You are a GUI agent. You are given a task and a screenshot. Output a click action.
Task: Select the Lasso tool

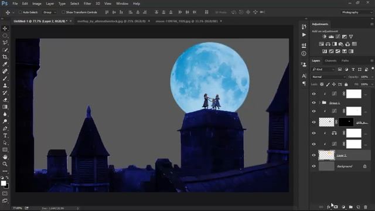pyautogui.click(x=5, y=43)
